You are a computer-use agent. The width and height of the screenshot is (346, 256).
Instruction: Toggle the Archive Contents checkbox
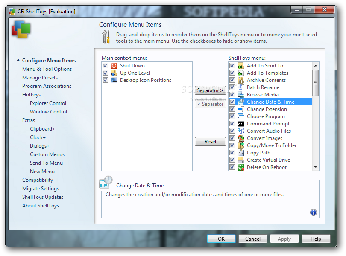click(232, 80)
